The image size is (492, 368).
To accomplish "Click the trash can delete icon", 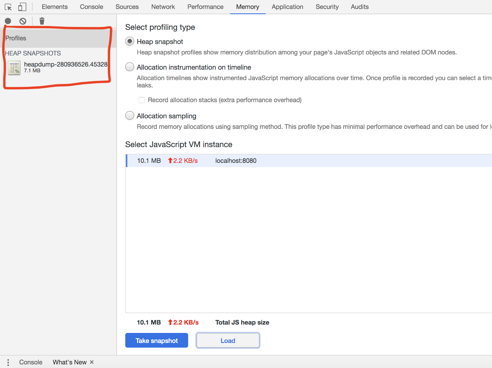I will tap(42, 21).
